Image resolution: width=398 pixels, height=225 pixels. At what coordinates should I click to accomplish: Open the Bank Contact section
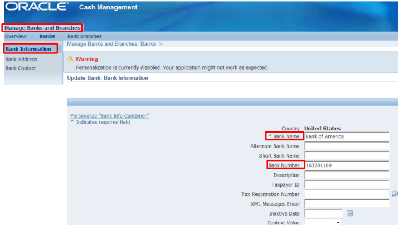point(20,69)
